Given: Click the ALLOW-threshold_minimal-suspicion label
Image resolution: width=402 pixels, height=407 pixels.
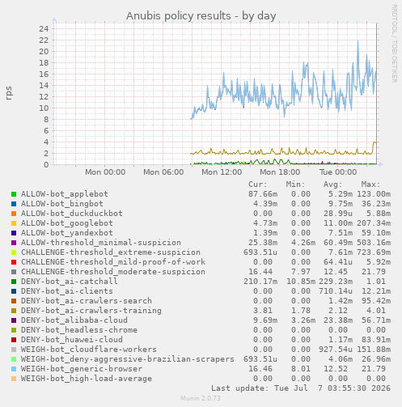Looking at the screenshot, I should click(101, 243).
